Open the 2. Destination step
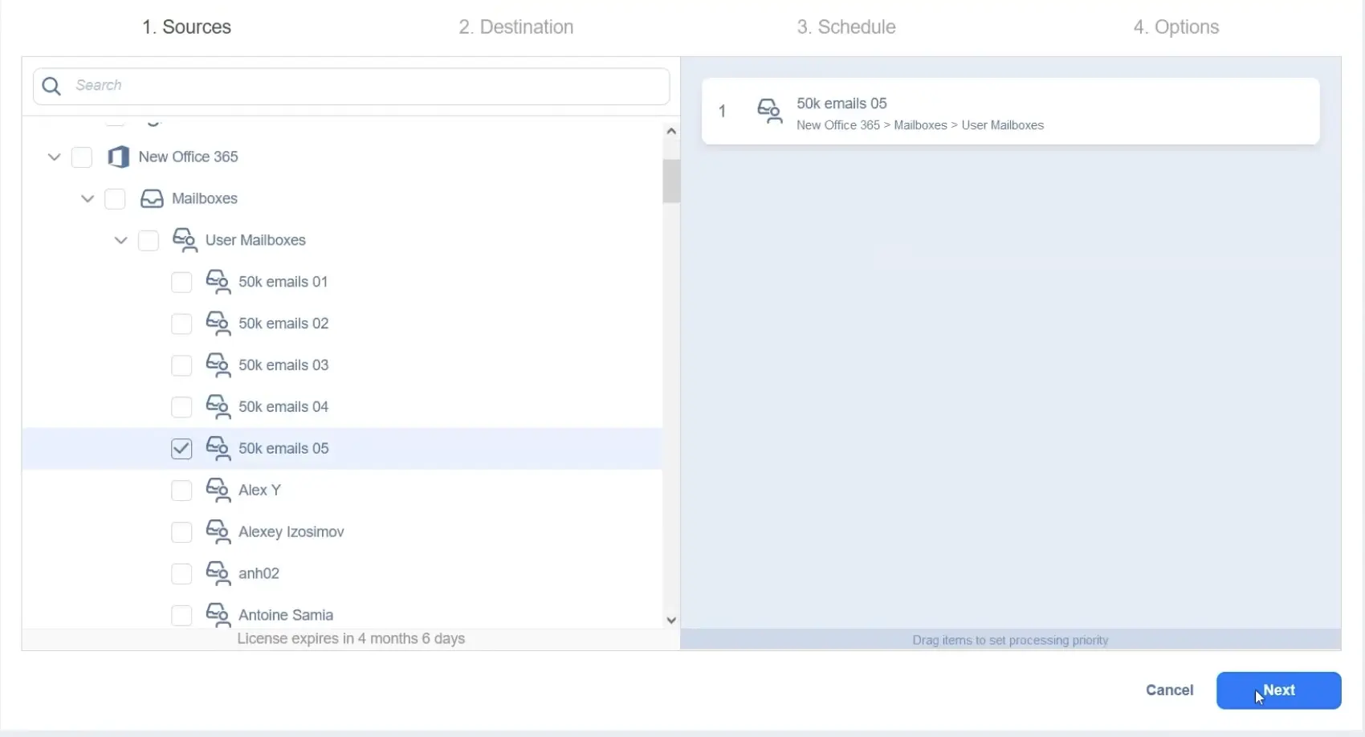Image resolution: width=1365 pixels, height=737 pixels. (516, 27)
